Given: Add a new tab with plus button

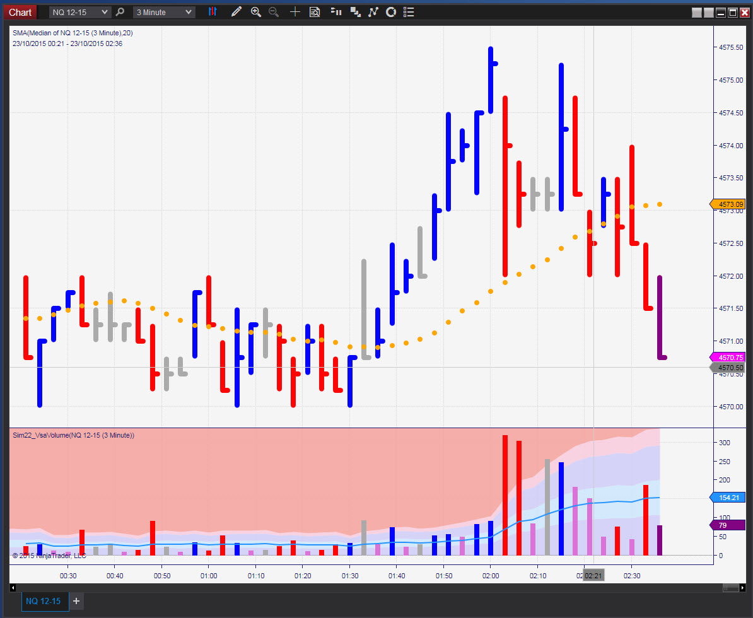Looking at the screenshot, I should [76, 601].
